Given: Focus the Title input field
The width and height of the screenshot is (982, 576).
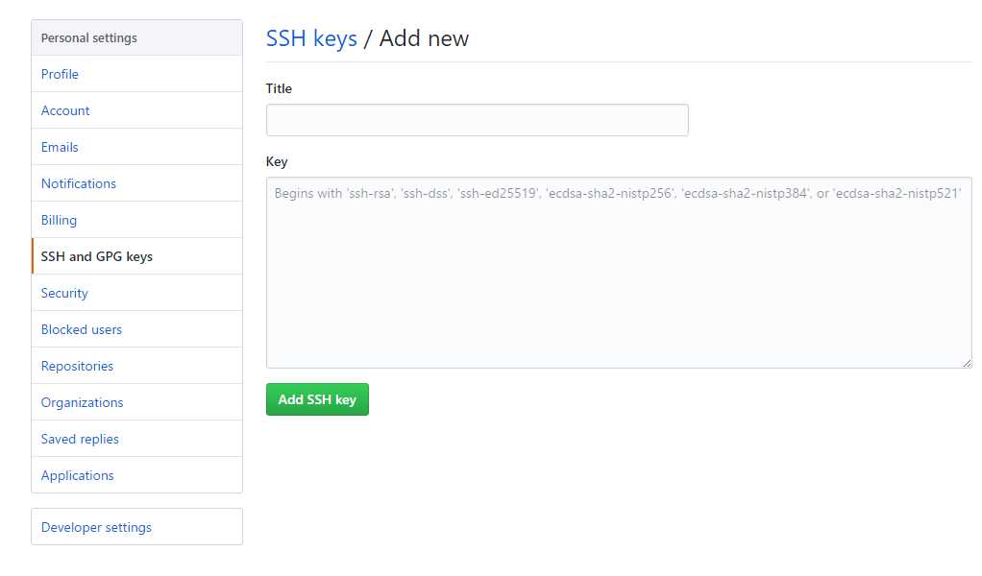Looking at the screenshot, I should click(x=478, y=120).
